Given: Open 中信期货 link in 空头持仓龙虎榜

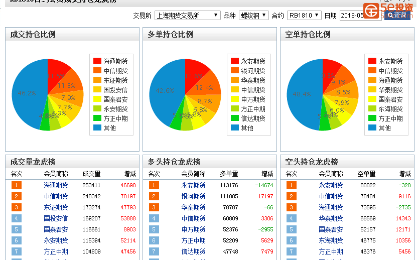Looking at the screenshot, I should point(331,196).
